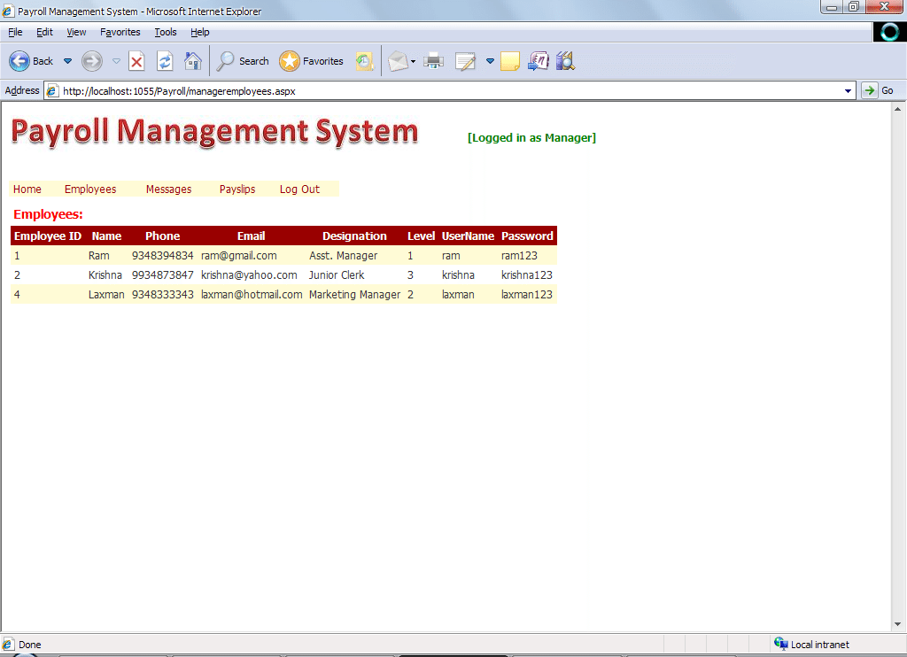This screenshot has height=657, width=907.
Task: Open the Favorites menu in menu bar
Action: click(120, 32)
